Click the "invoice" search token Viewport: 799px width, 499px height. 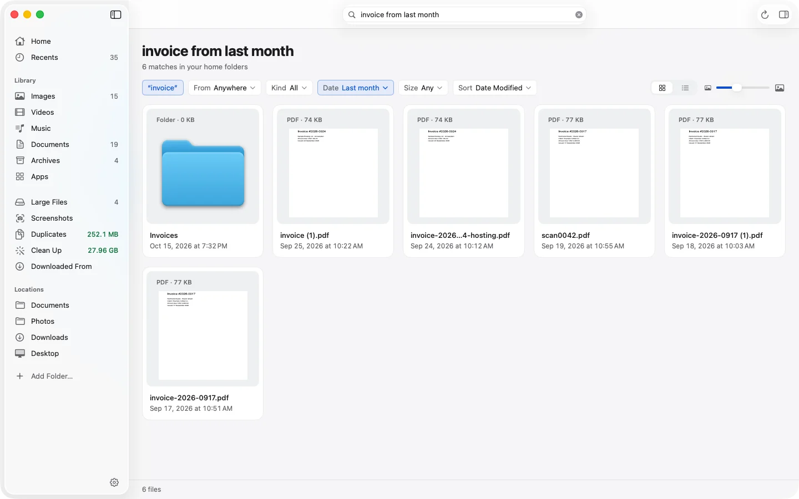point(163,88)
